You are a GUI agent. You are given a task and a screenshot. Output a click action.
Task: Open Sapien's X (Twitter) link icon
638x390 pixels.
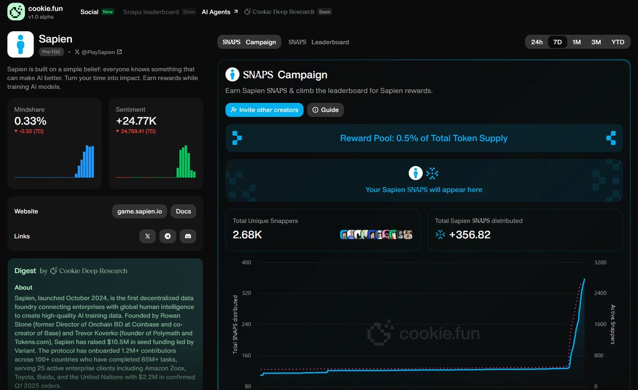pos(147,236)
